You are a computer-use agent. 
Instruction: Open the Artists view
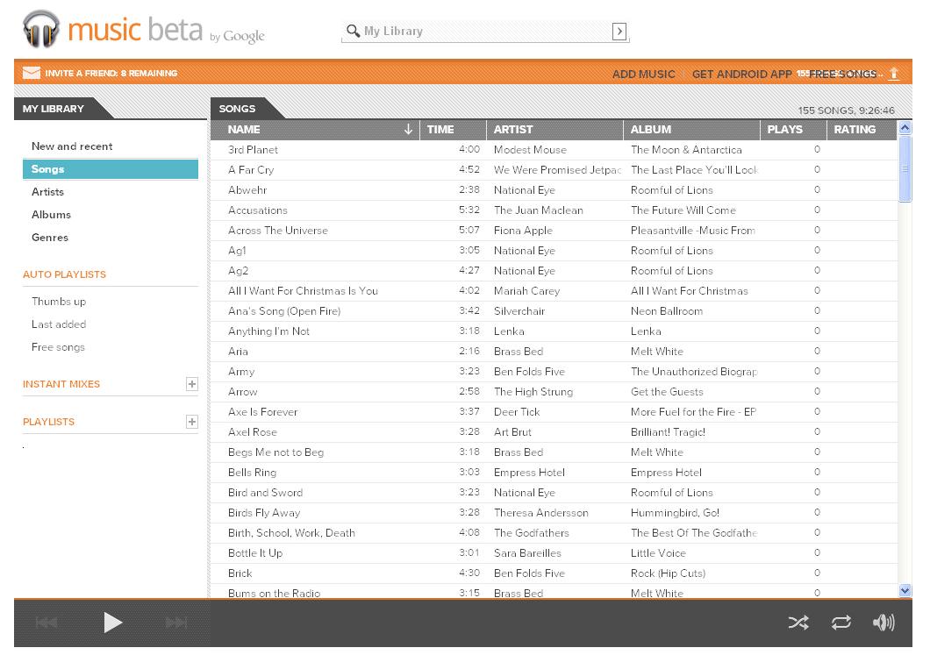click(47, 192)
